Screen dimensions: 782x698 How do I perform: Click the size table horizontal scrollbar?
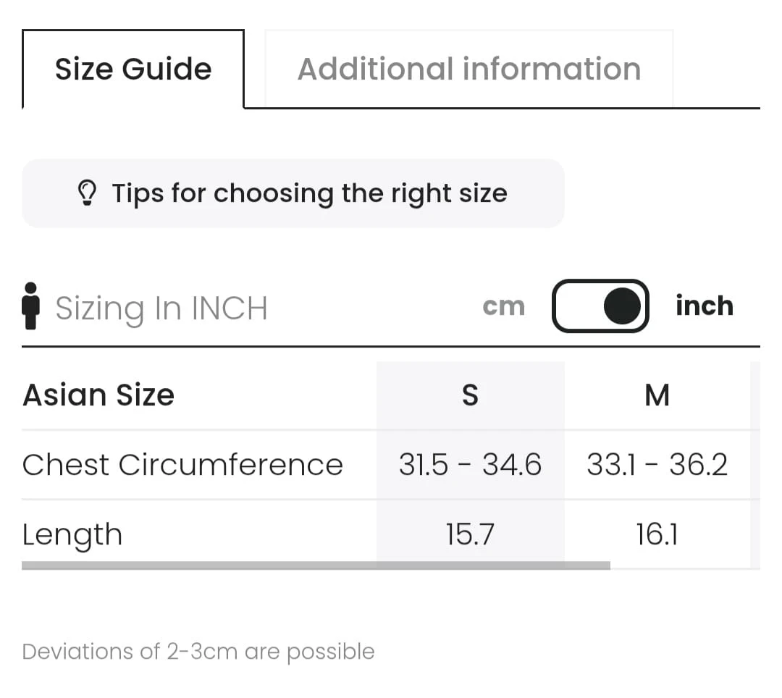316,565
